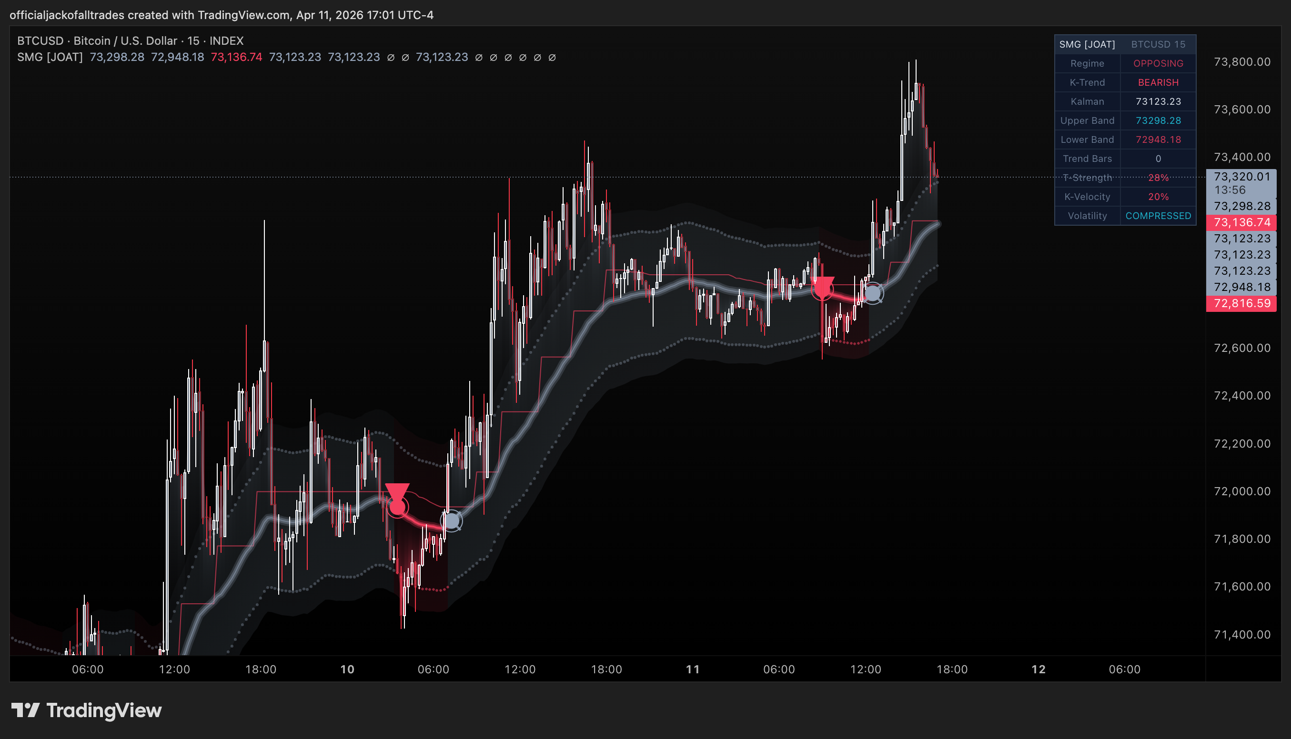Screen dimensions: 1291x739
Task: Click the 20% K-Velocity value
Action: click(x=1158, y=197)
